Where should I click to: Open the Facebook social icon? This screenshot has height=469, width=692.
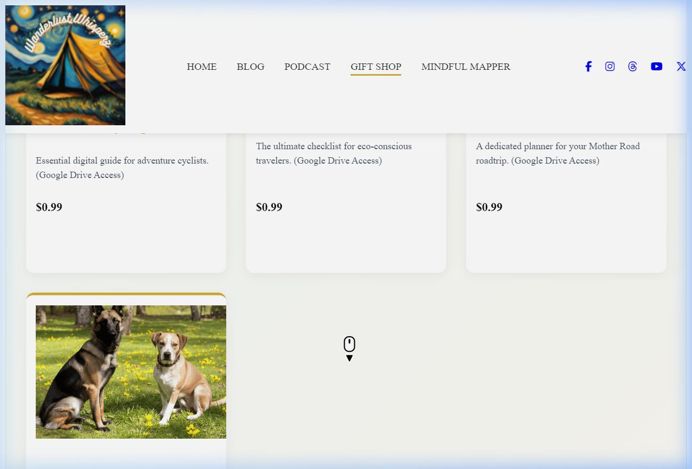click(588, 67)
